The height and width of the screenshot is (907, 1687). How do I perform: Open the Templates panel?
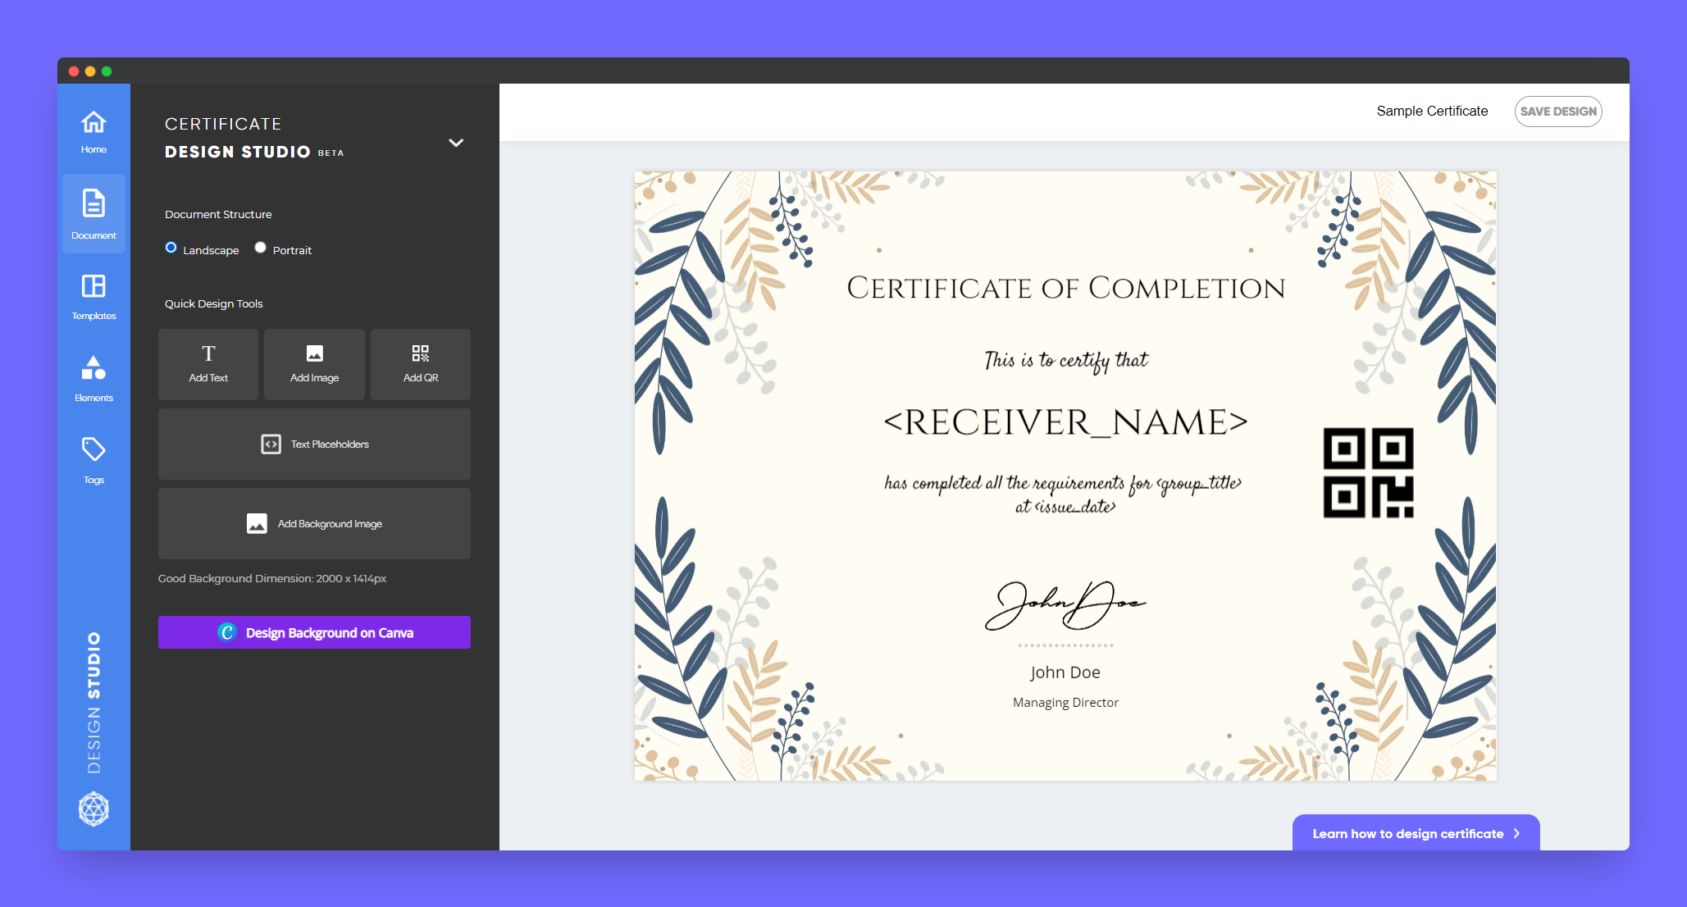pyautogui.click(x=93, y=295)
